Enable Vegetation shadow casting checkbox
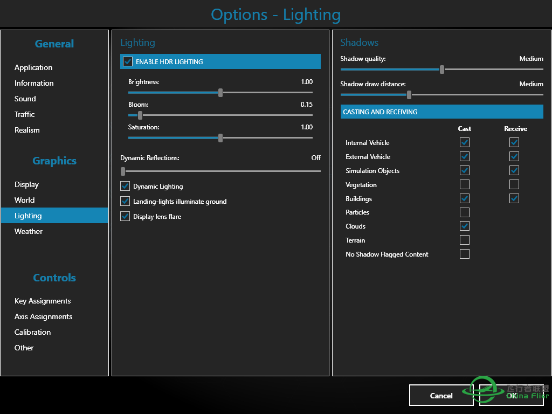The image size is (552, 414). 464,184
